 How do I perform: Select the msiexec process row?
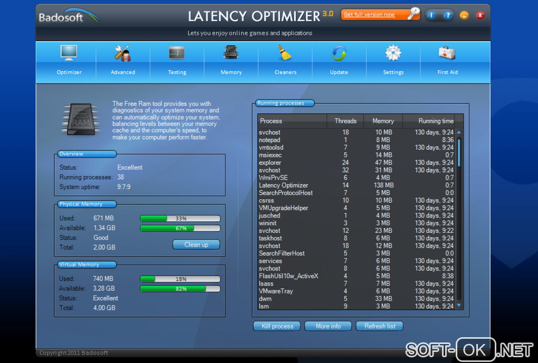pyautogui.click(x=356, y=155)
